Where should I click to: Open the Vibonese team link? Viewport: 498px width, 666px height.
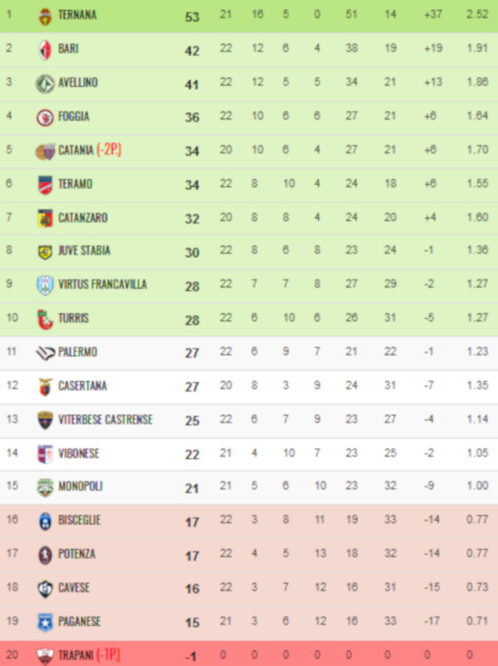pyautogui.click(x=78, y=454)
